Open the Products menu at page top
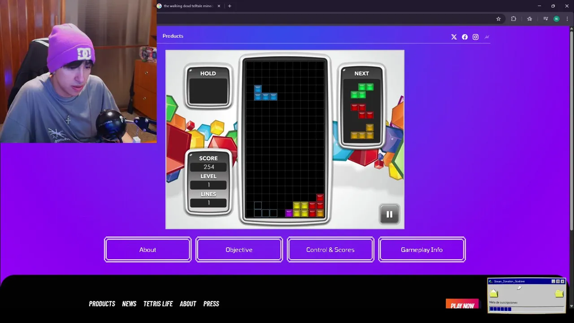This screenshot has height=323, width=574. click(x=173, y=36)
